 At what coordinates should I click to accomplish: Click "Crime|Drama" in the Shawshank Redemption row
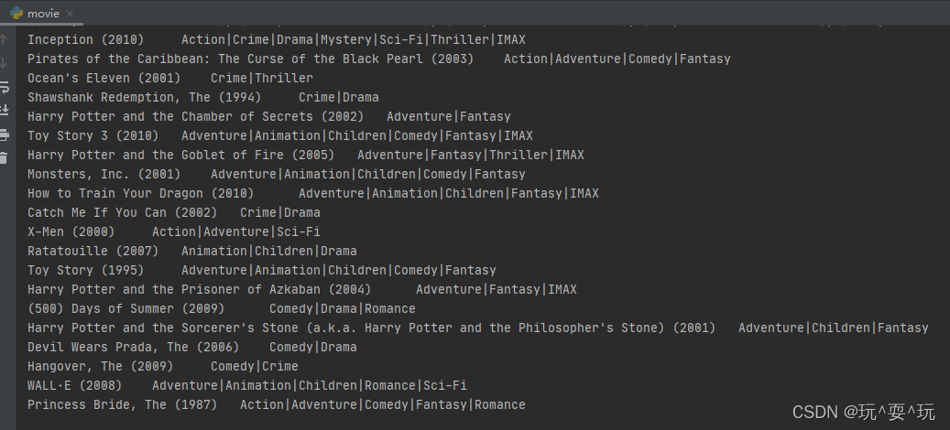[x=339, y=97]
